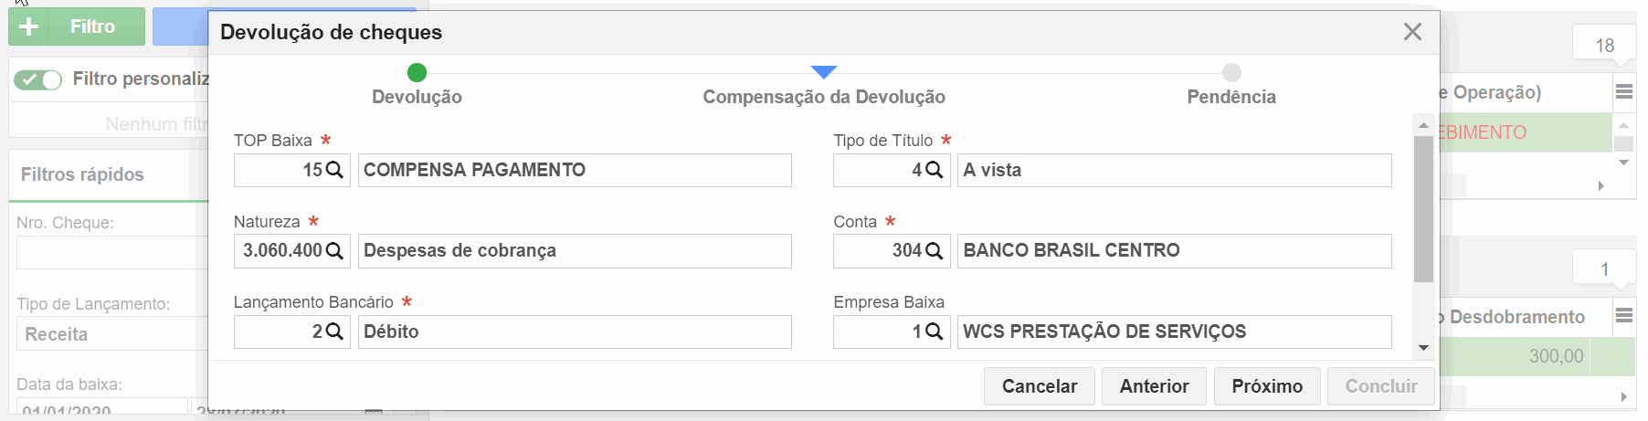Expand the Tipo de Lançamento Receita dropdown
Image resolution: width=1648 pixels, height=421 pixels.
112,334
